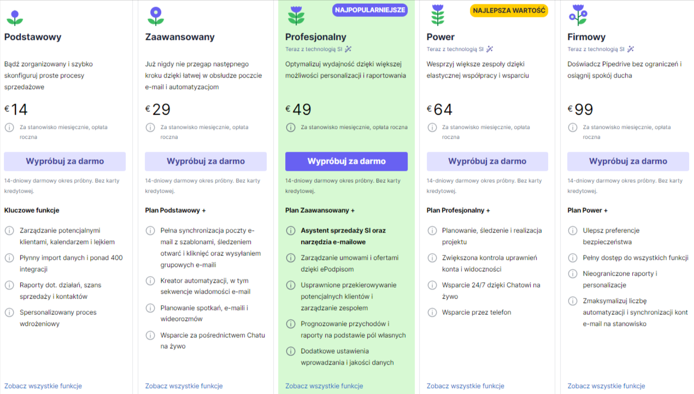
Task: View all features of Firmowy plan
Action: coord(606,386)
